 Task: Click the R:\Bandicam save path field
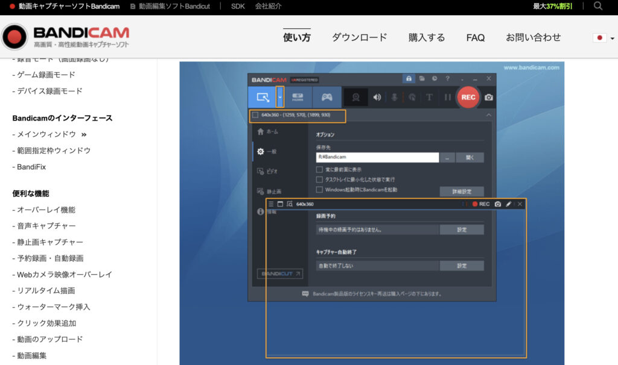(x=377, y=157)
